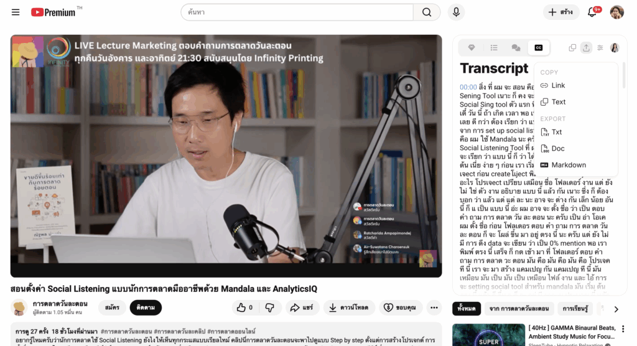
Task: Click the video title text
Action: [164, 289]
